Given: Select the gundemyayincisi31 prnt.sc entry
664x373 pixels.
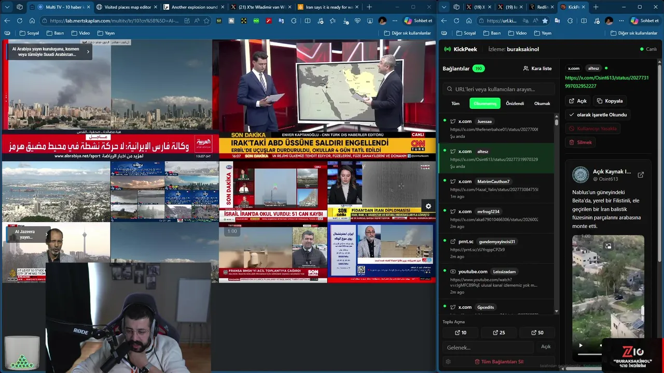Looking at the screenshot, I should coord(497,249).
